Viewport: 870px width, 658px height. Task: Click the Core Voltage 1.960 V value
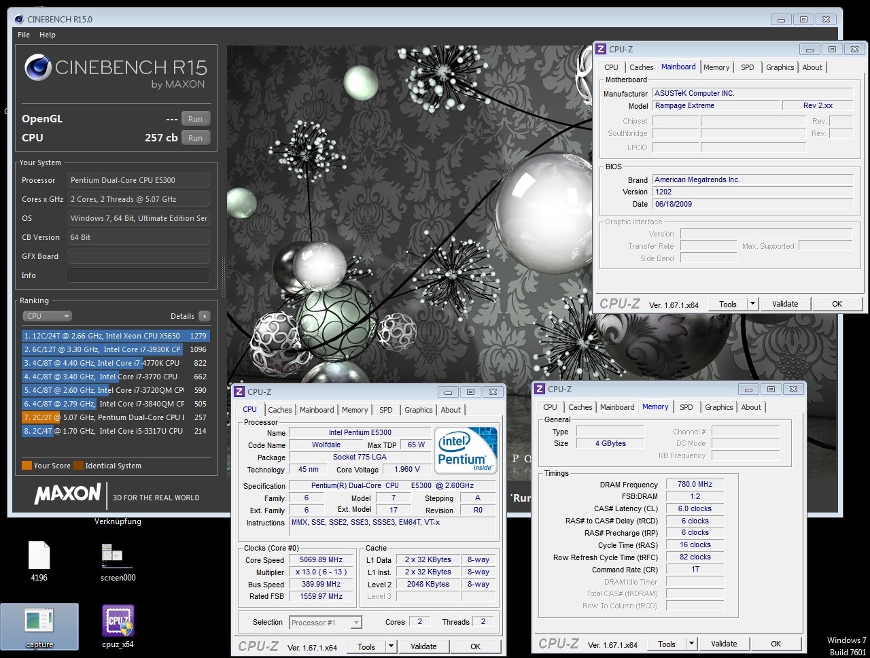click(x=407, y=469)
